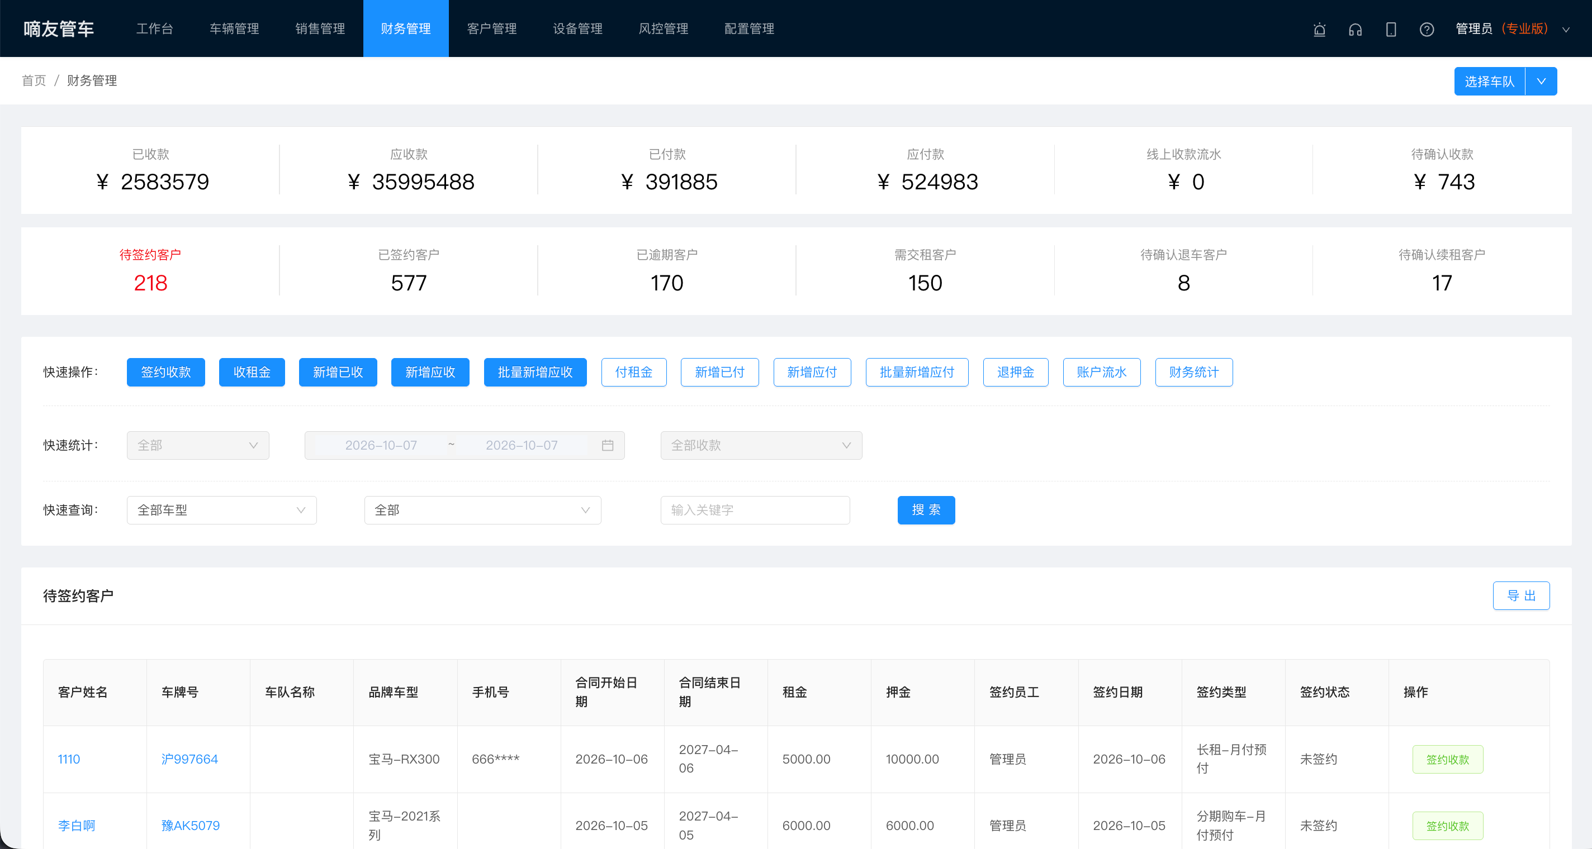
Task: Open the 全部车型 vehicle type dropdown
Action: coord(221,510)
